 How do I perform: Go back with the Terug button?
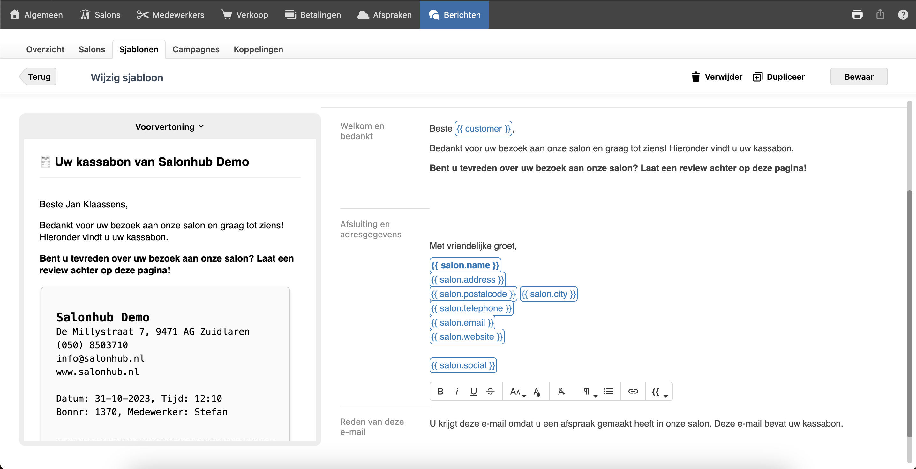39,77
